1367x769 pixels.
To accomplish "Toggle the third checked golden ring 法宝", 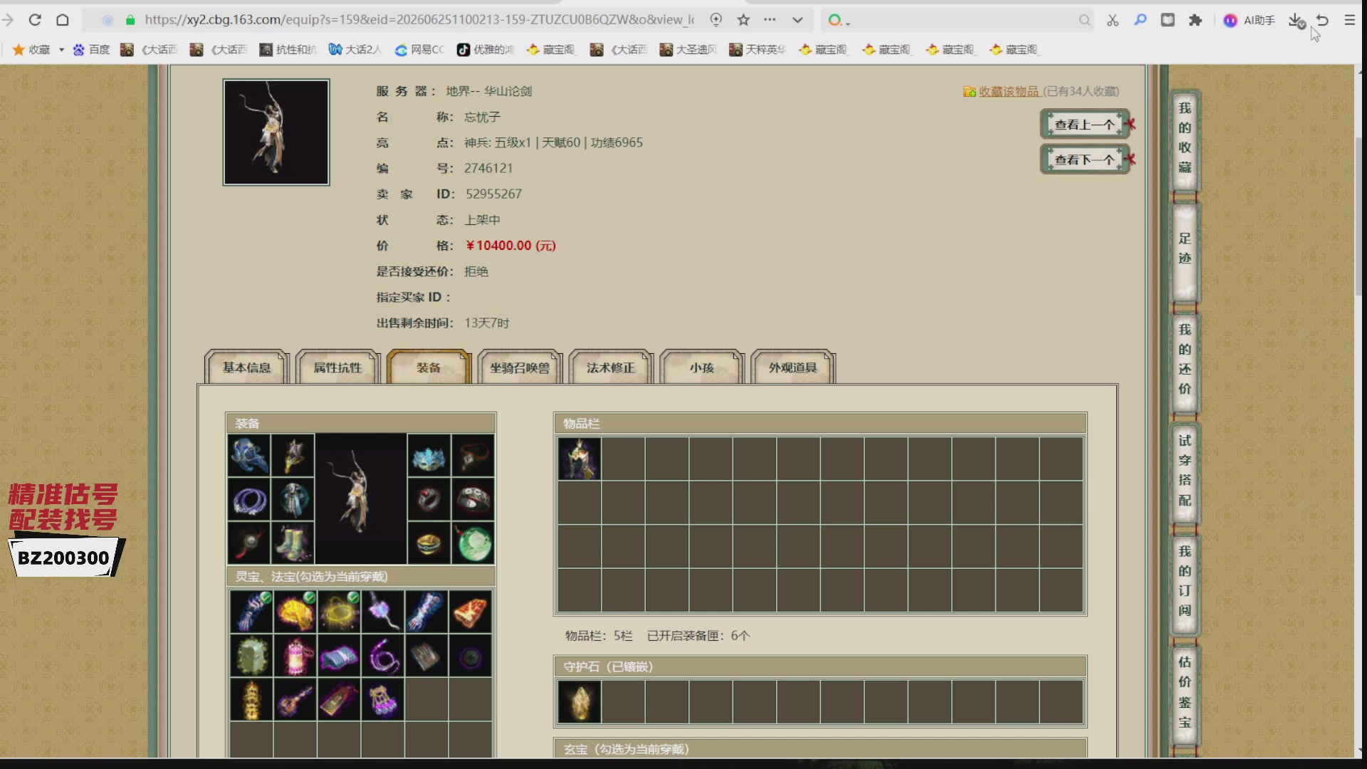I will click(x=339, y=612).
